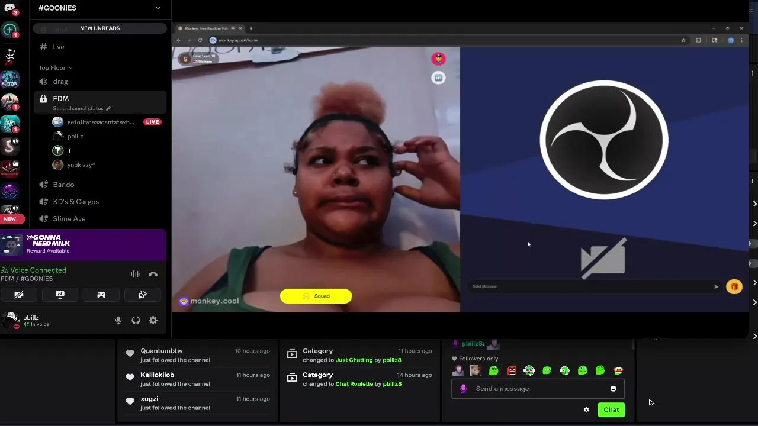Close the Monkey browser tab

[241, 28]
